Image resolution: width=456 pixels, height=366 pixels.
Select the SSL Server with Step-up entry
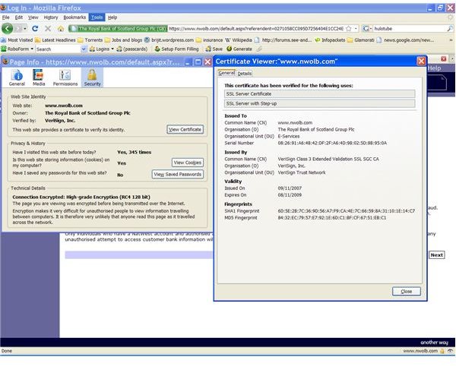point(320,103)
